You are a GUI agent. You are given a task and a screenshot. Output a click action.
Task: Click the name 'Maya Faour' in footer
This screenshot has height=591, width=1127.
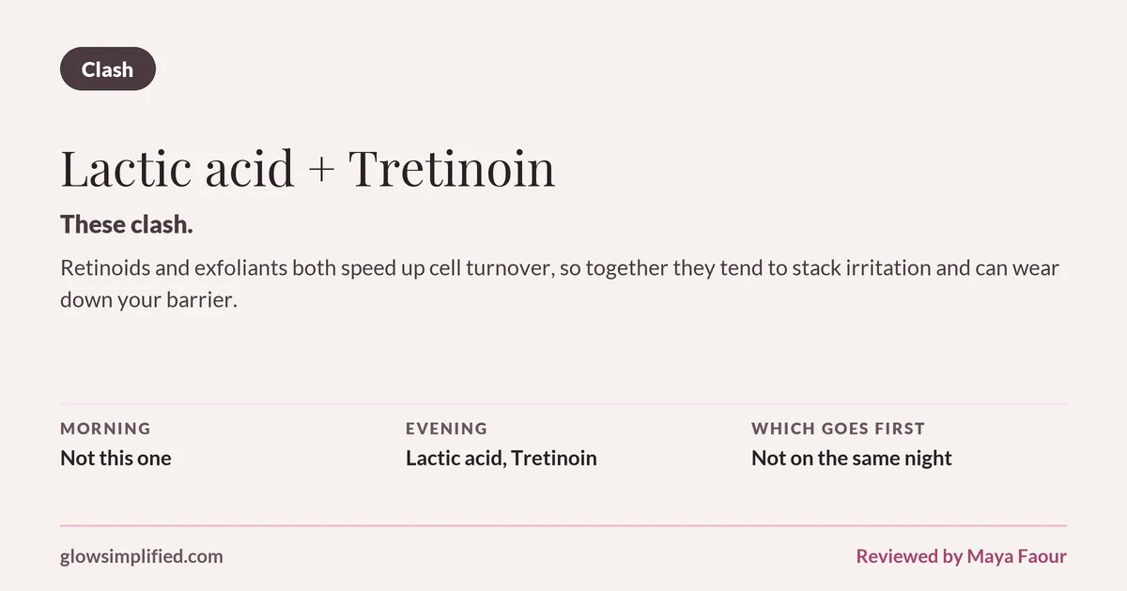1016,556
